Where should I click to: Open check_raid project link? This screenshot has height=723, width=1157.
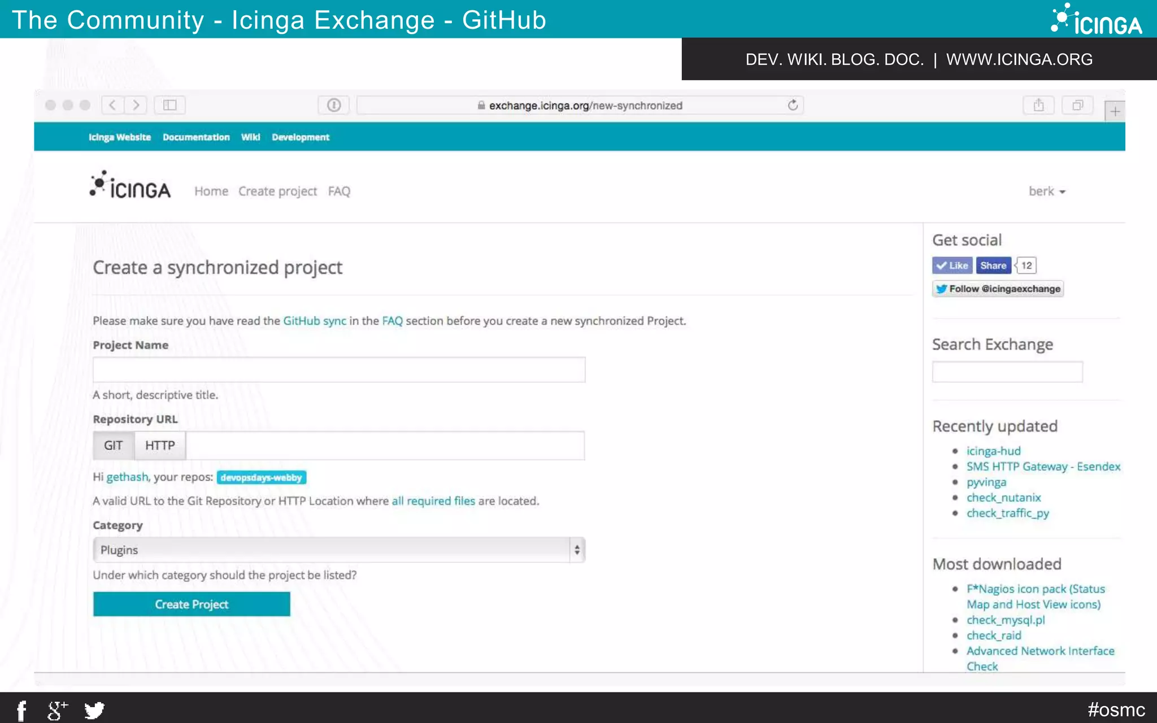pyautogui.click(x=994, y=635)
